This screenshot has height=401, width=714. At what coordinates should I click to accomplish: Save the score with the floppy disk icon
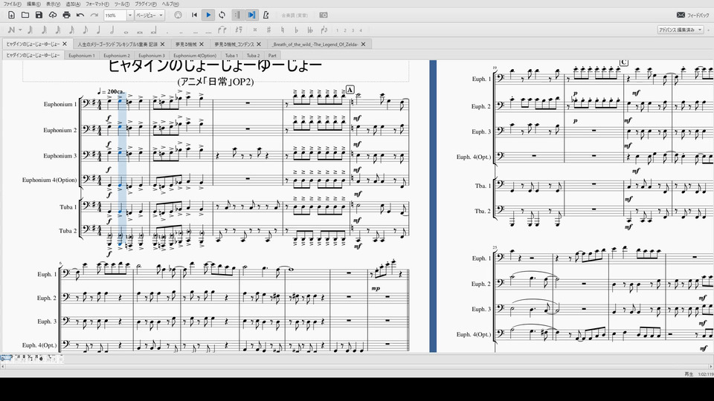pyautogui.click(x=39, y=15)
